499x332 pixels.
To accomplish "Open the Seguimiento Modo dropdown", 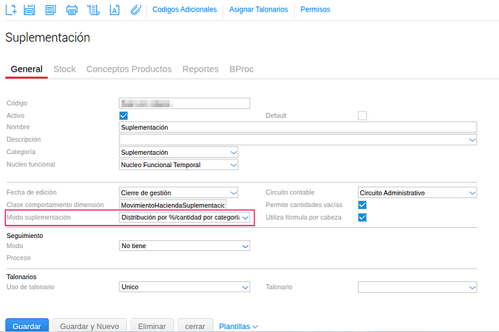I will point(184,246).
